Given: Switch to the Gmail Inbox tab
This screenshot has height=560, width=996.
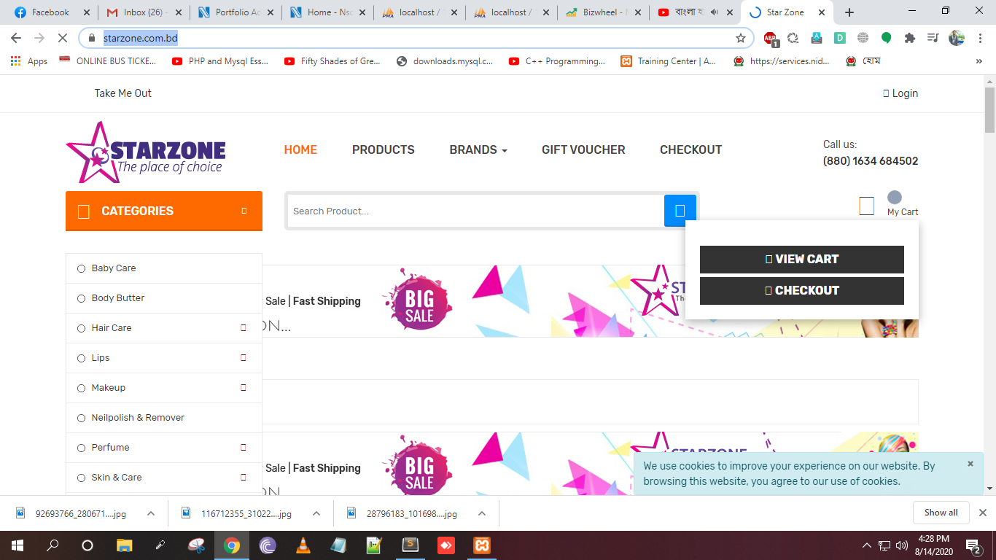Looking at the screenshot, I should (x=144, y=12).
